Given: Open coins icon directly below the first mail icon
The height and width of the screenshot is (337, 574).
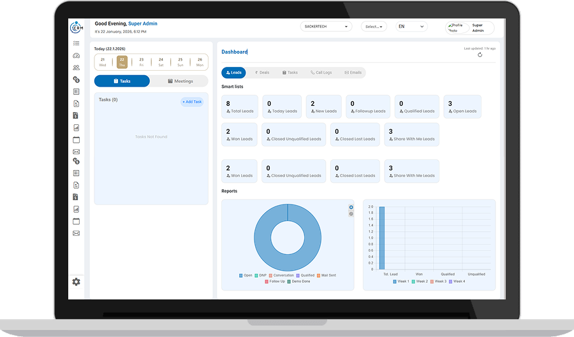Looking at the screenshot, I should [x=76, y=161].
